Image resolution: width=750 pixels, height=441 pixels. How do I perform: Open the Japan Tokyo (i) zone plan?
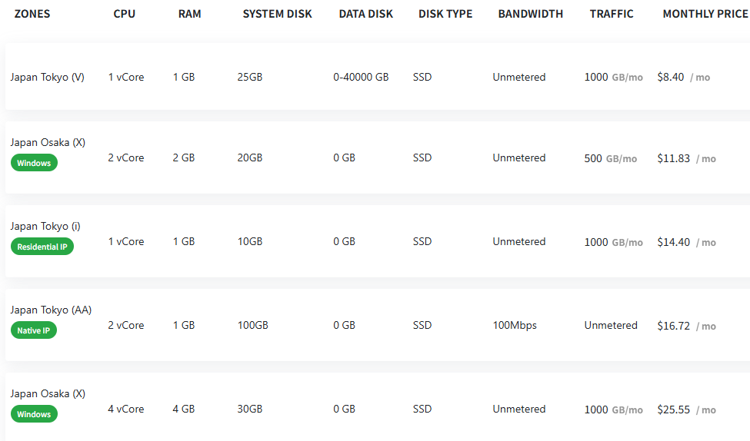pos(45,226)
